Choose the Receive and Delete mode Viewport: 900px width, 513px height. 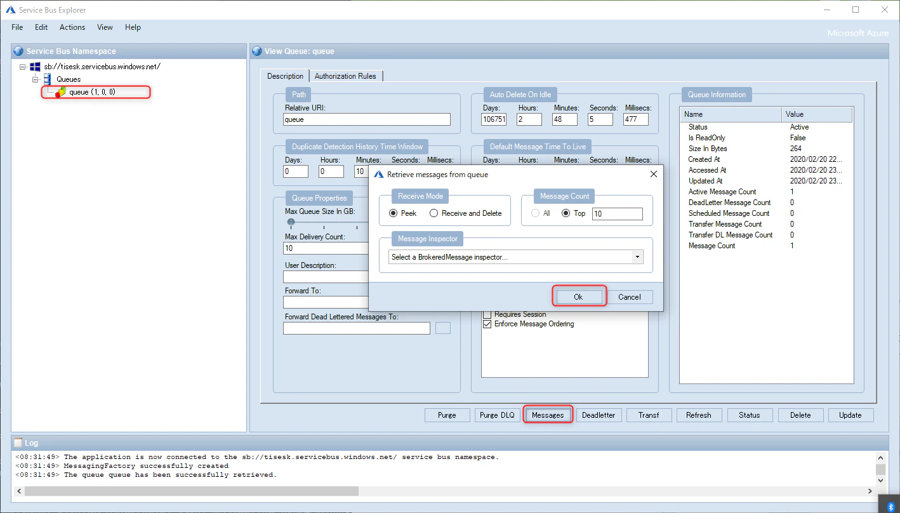coord(434,213)
